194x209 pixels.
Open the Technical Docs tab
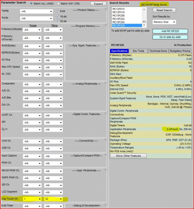(158, 51)
